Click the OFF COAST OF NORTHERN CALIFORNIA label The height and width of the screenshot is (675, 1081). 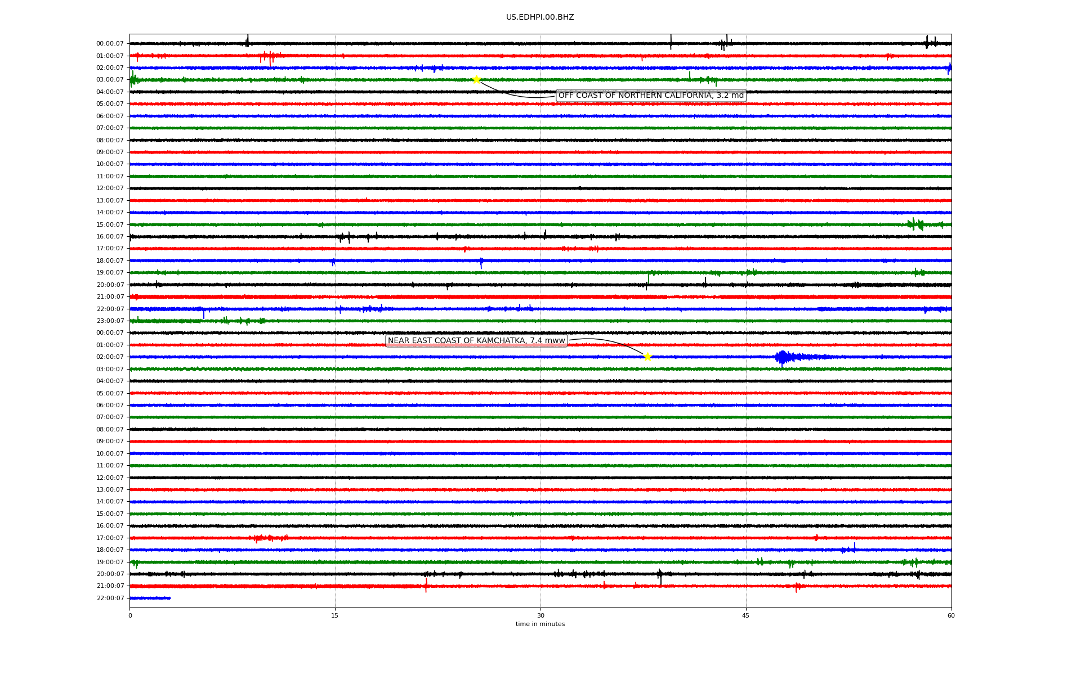tap(650, 96)
